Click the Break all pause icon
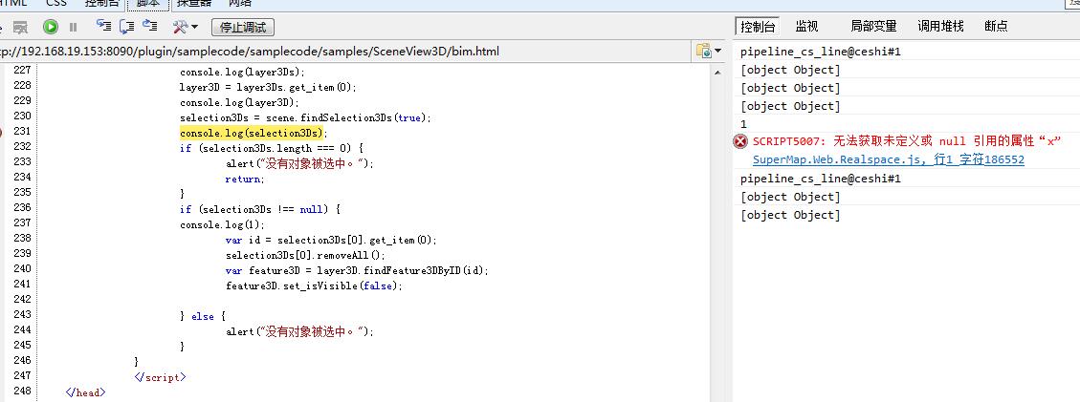 (73, 28)
